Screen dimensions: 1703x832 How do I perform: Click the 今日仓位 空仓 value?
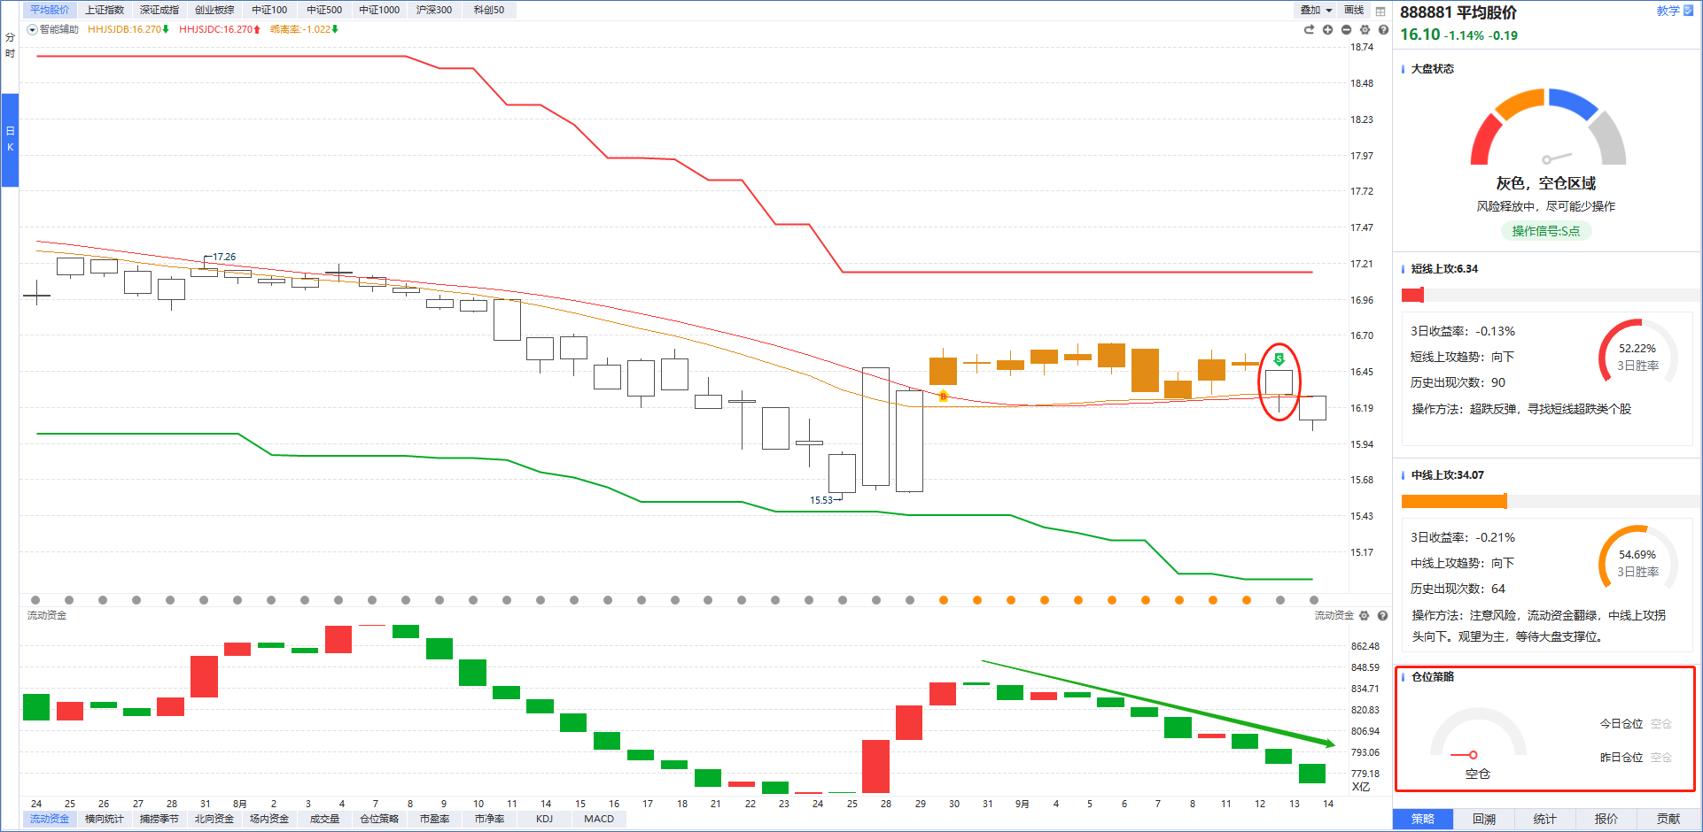click(x=1661, y=724)
